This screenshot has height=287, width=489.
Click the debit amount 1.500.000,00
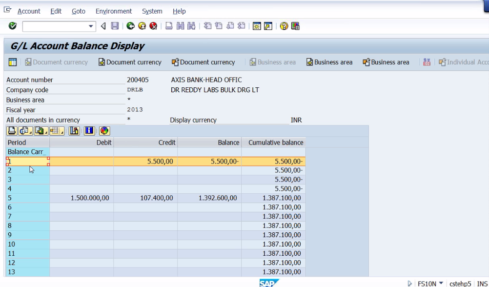point(90,198)
